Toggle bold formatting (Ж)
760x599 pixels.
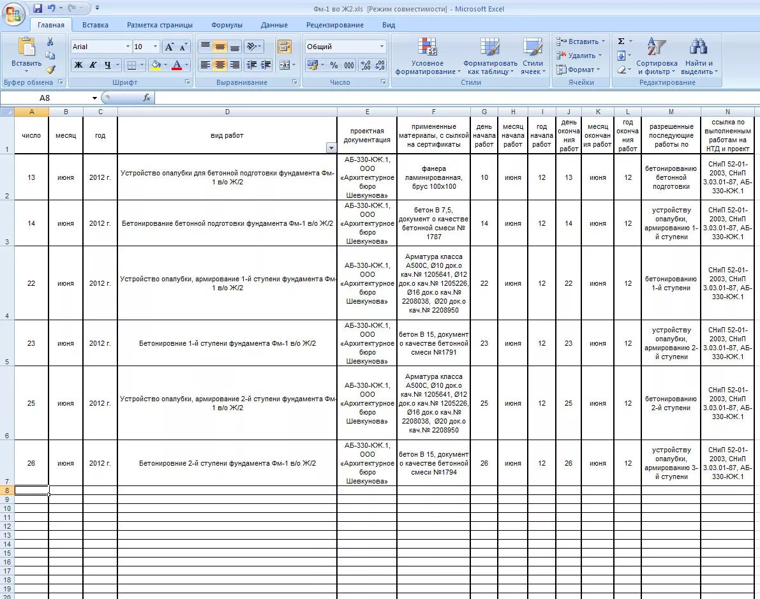click(78, 64)
